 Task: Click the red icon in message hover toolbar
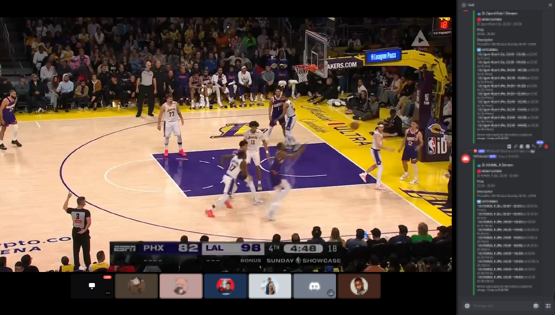pos(546,147)
